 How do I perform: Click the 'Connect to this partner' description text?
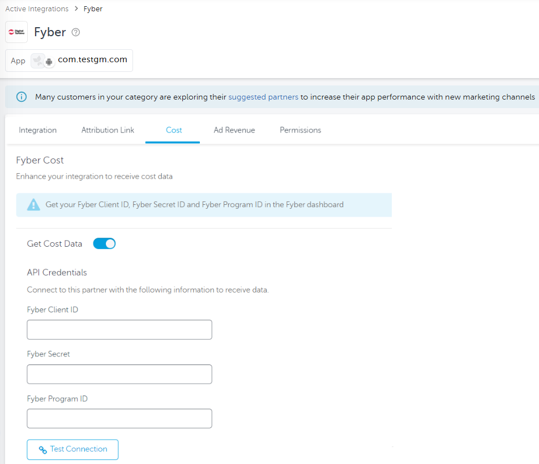148,290
